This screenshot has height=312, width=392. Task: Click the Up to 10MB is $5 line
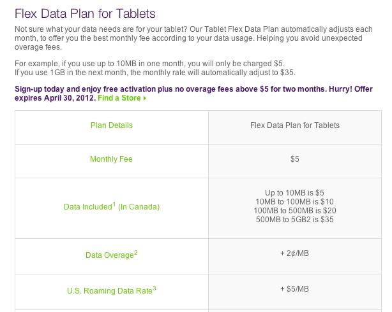point(294,192)
